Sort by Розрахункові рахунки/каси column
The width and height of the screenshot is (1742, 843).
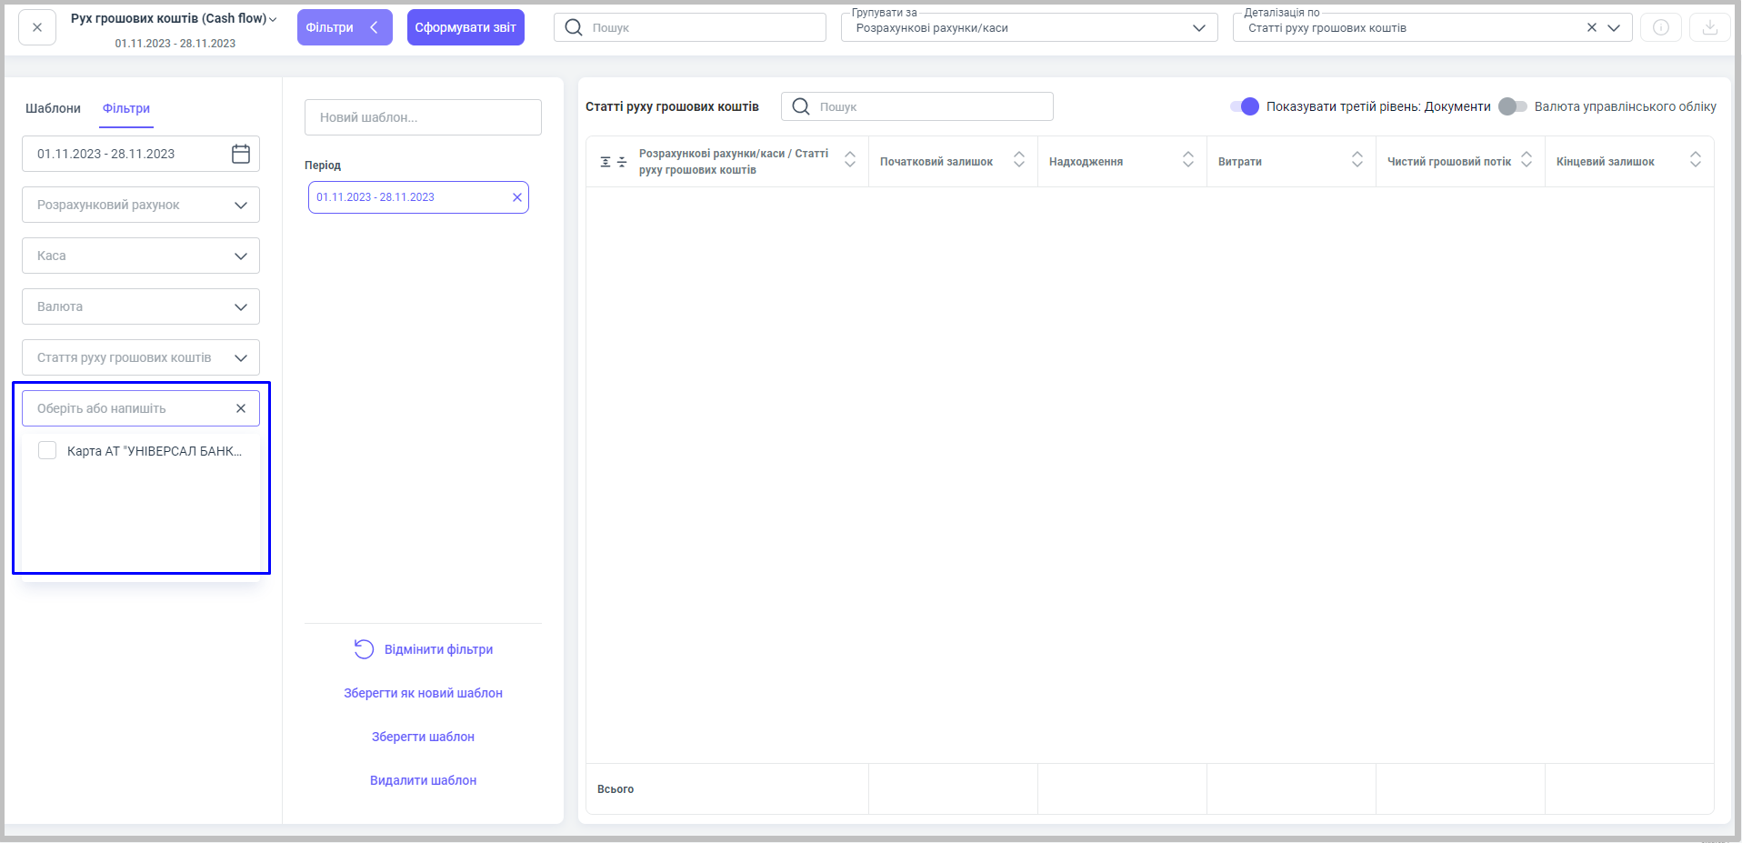pos(850,159)
